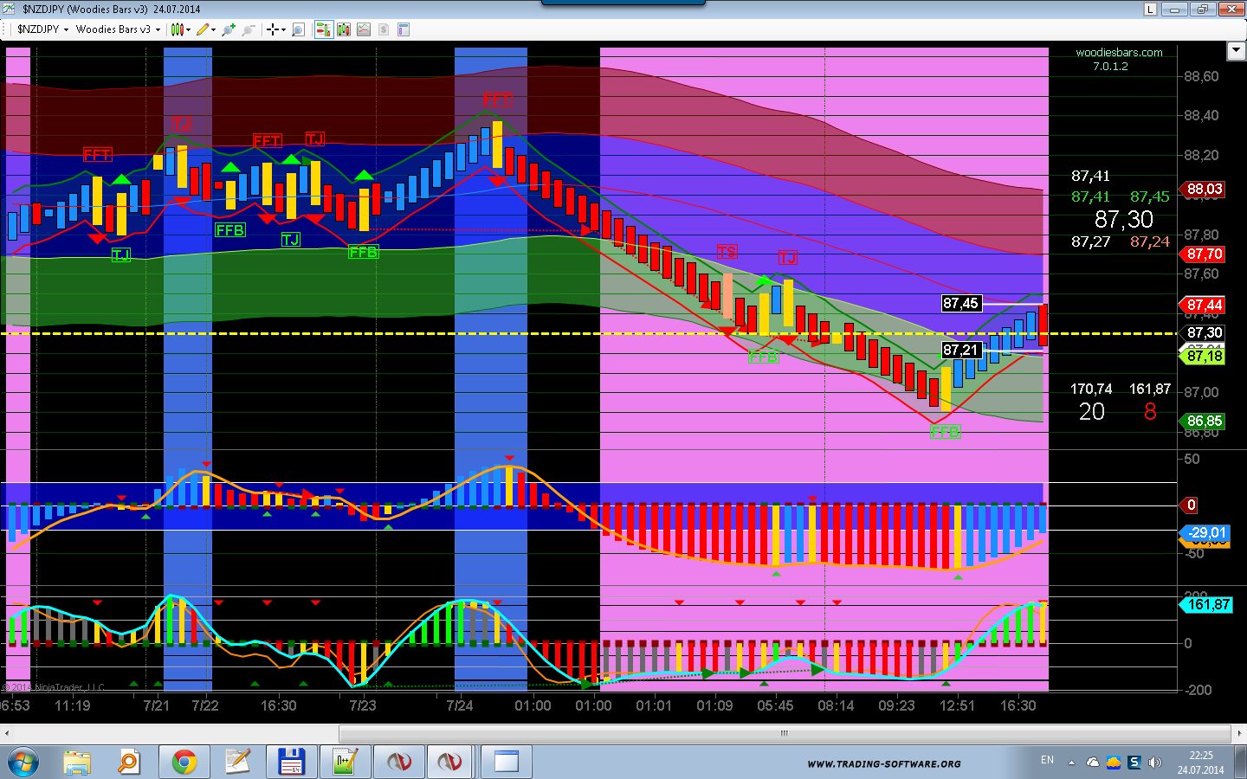Image resolution: width=1247 pixels, height=779 pixels.
Task: Click the woodiesbars.com label on chart
Action: 1119,53
